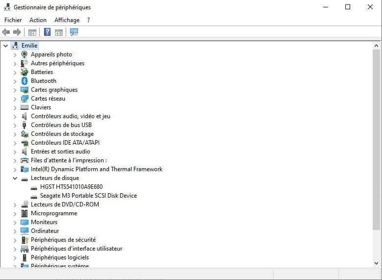This screenshot has height=280, width=382.
Task: Select Seagate M3 Portable SCSI Disk Device
Action: coord(88,196)
